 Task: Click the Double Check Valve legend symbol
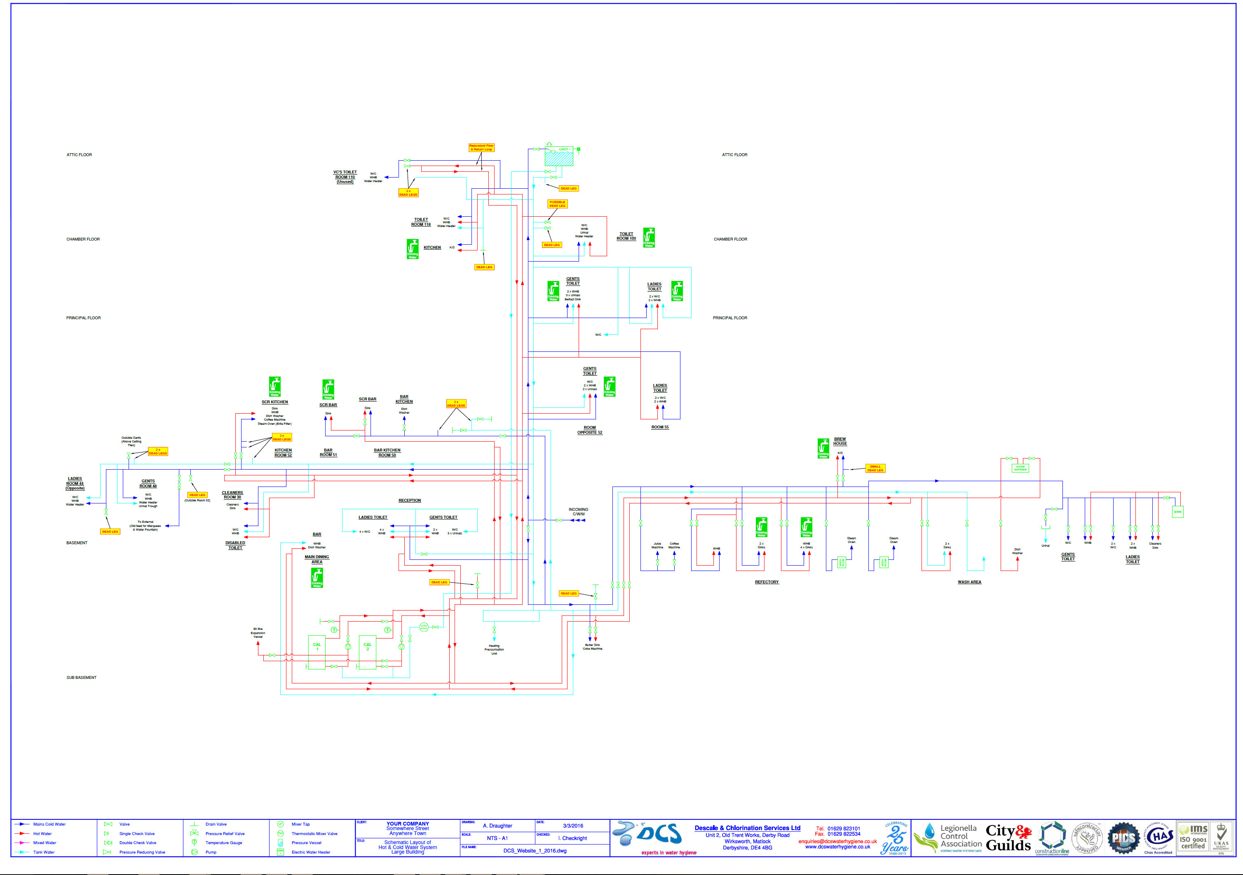point(108,842)
